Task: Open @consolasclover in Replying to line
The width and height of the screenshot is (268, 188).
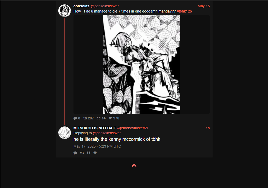Action: click(x=107, y=133)
